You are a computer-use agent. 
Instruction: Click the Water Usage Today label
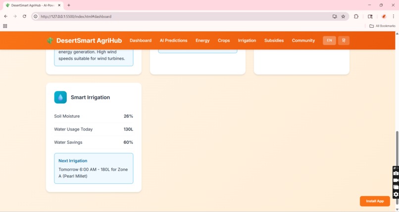[73, 129]
